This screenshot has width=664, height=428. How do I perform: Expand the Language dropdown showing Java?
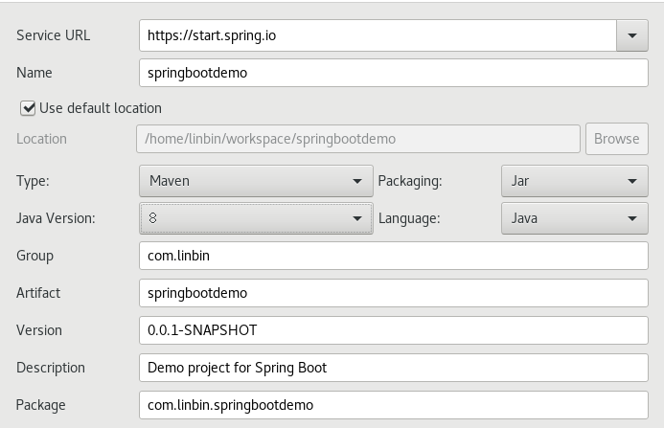pos(574,218)
